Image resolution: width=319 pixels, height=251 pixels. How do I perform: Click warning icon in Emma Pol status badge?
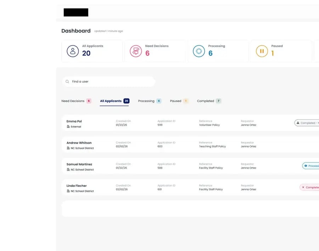point(298,123)
